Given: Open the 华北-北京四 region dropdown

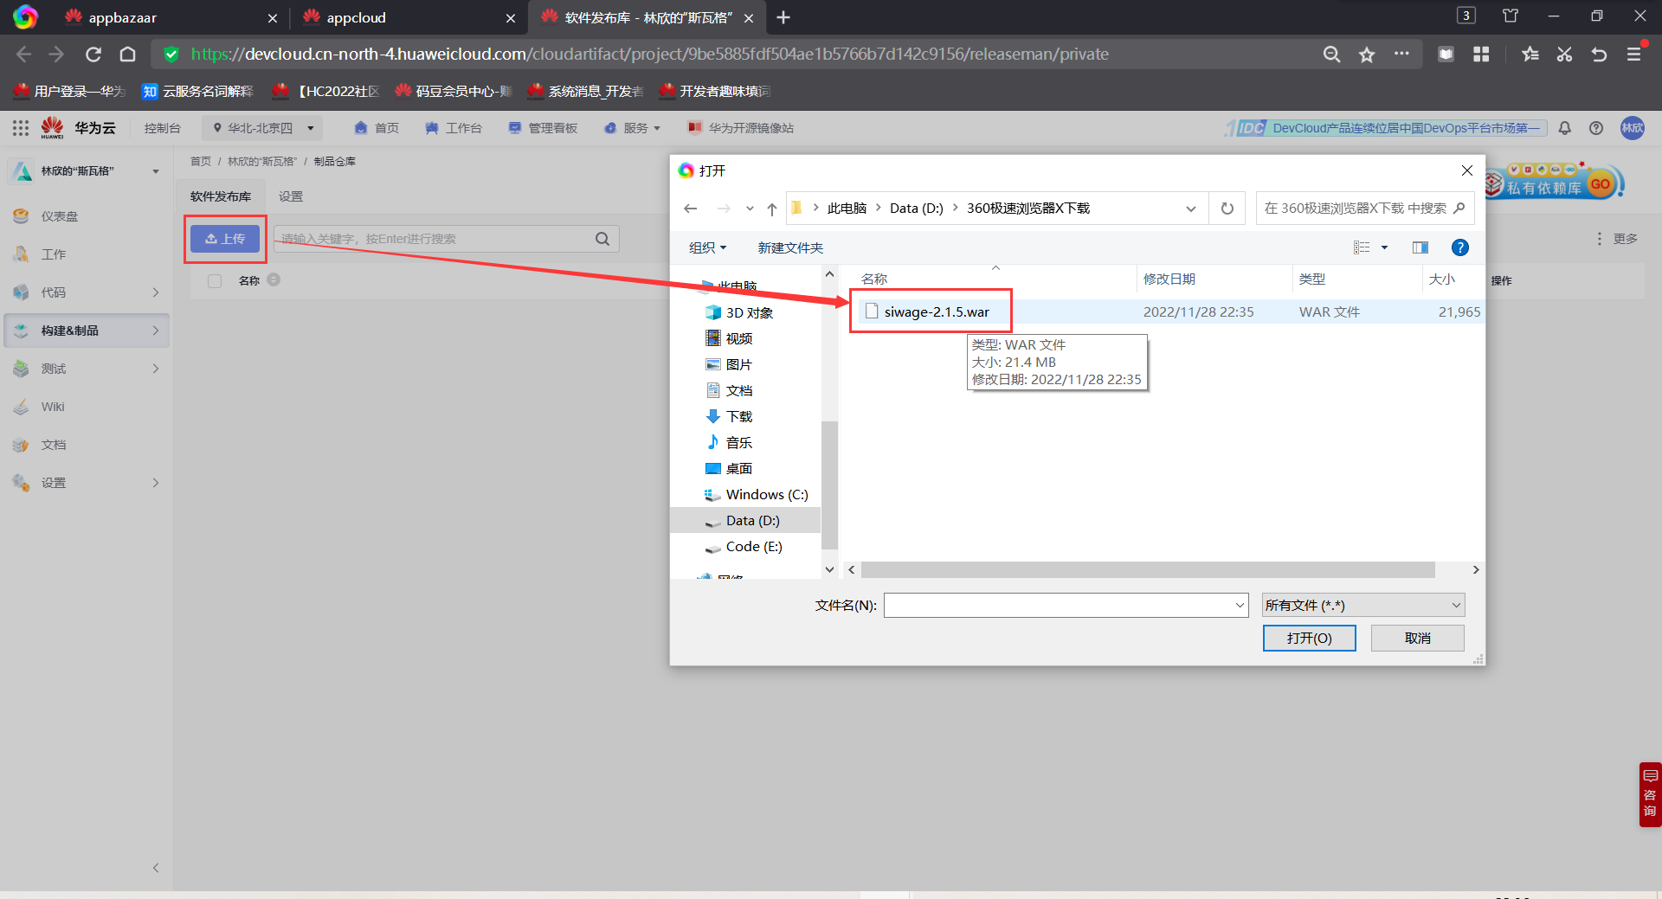Looking at the screenshot, I should [262, 128].
